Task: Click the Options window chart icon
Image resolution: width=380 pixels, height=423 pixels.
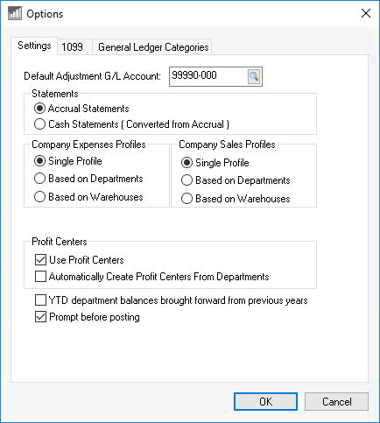Action: [15, 13]
